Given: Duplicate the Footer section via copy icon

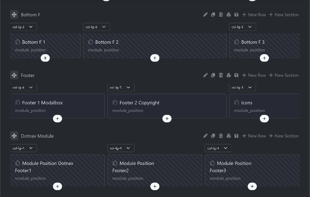Looking at the screenshot, I should tap(213, 75).
